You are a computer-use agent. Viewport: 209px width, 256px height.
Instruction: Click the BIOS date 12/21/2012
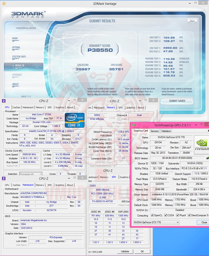[x=51, y=228]
